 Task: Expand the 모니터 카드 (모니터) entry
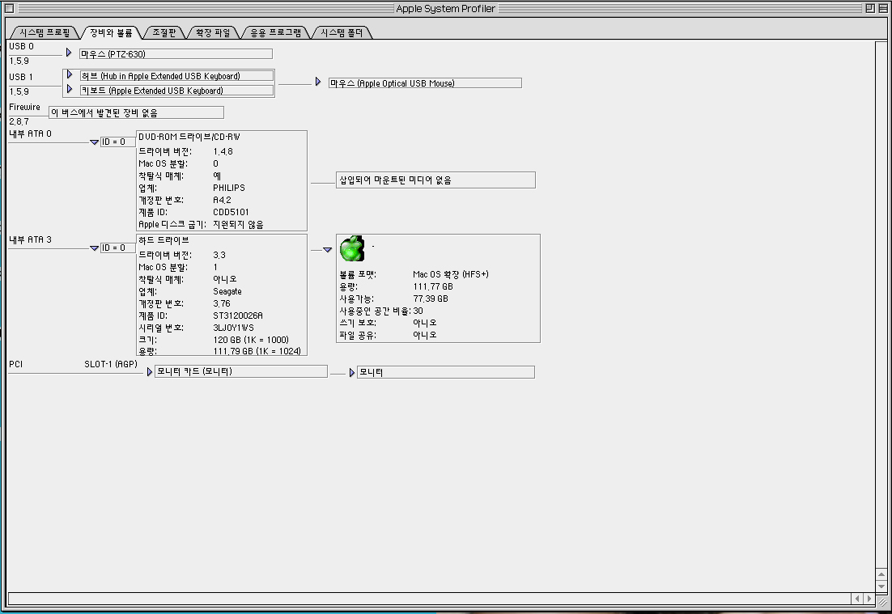point(149,372)
